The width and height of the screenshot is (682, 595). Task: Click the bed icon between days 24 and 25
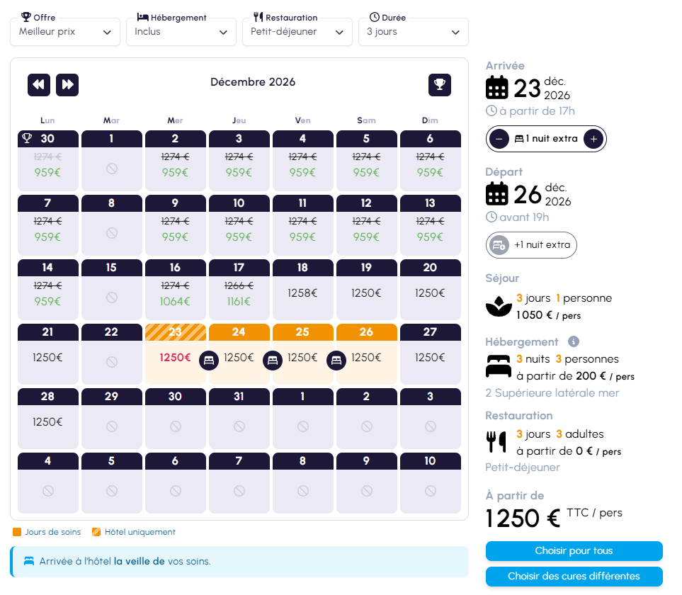(x=273, y=361)
